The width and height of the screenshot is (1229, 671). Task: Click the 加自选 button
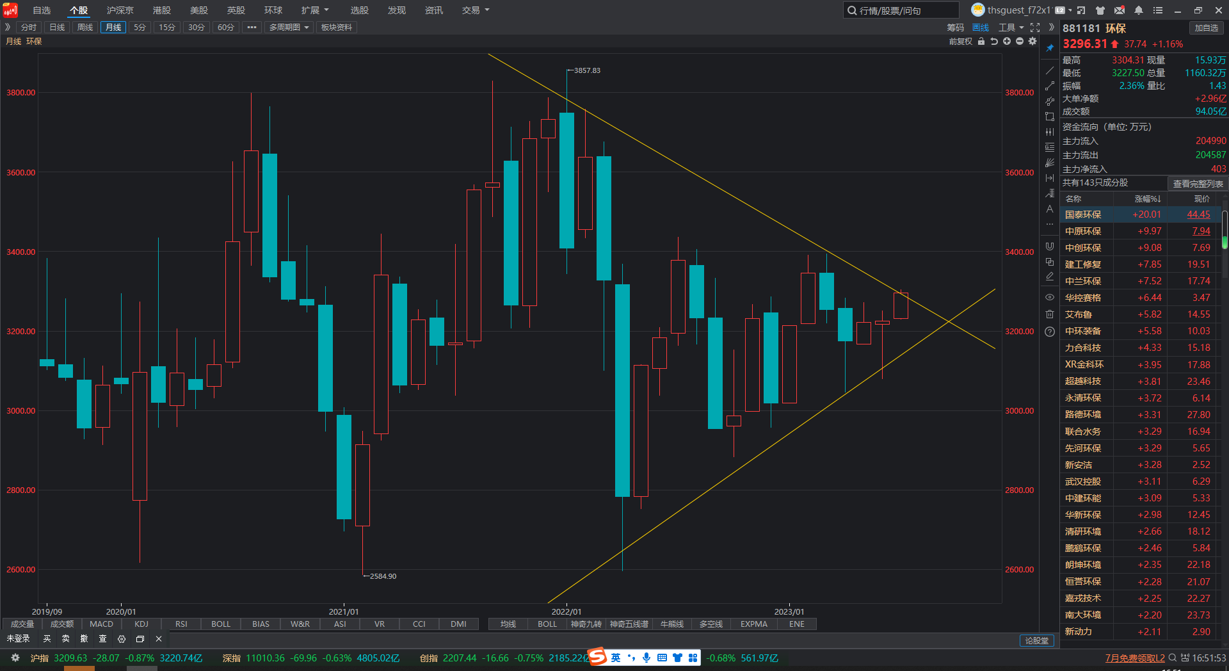point(1207,28)
